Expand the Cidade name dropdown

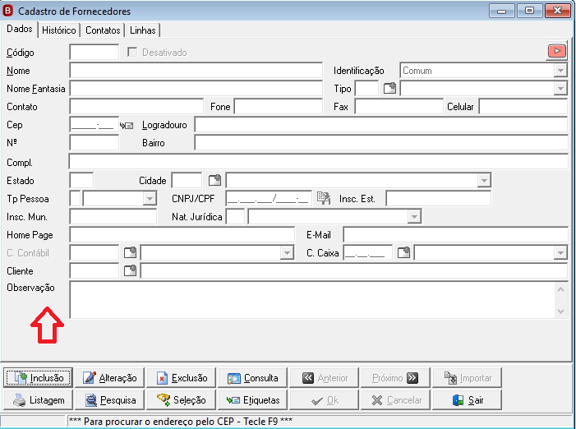(484, 180)
